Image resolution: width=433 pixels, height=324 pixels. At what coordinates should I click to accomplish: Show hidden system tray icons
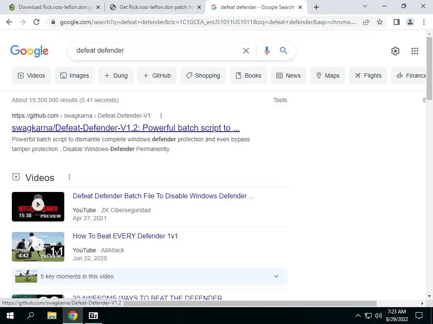358,316
